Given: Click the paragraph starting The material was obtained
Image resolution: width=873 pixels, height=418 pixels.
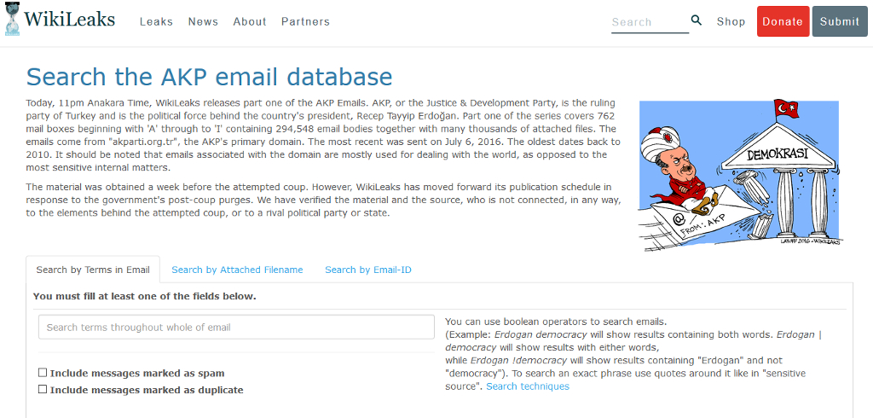Looking at the screenshot, I should [x=323, y=200].
